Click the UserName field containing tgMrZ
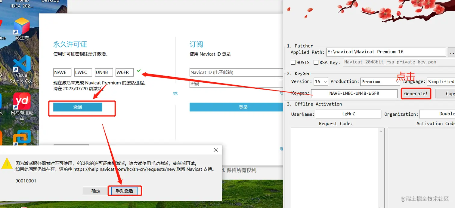 pos(348,114)
